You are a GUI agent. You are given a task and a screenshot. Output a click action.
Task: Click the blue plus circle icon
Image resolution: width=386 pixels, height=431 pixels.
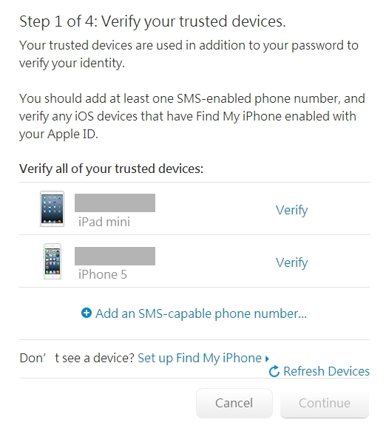[x=87, y=313]
